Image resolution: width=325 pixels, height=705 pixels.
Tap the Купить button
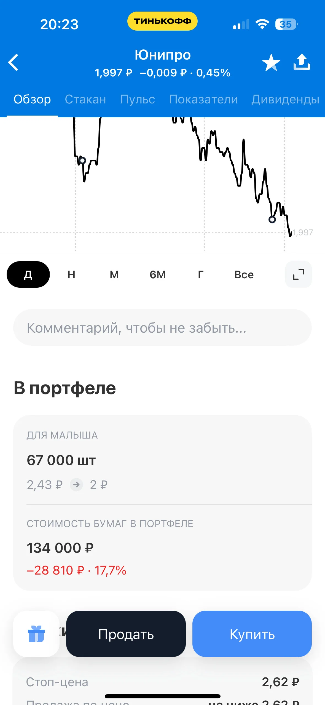[252, 634]
